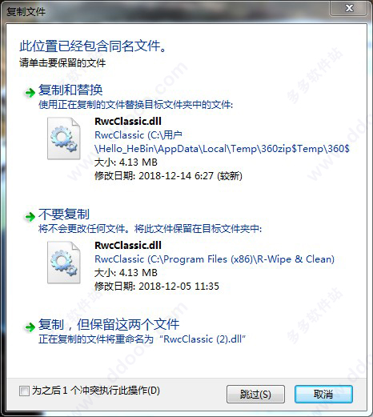This screenshot has width=373, height=417.
Task: Choose the 不要复制 option heading
Action: 64,214
